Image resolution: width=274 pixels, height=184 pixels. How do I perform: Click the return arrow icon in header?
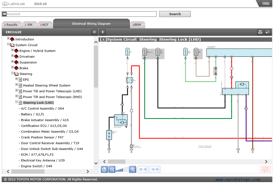point(267,32)
